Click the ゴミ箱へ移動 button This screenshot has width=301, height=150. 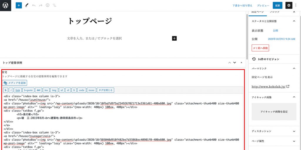click(x=260, y=48)
